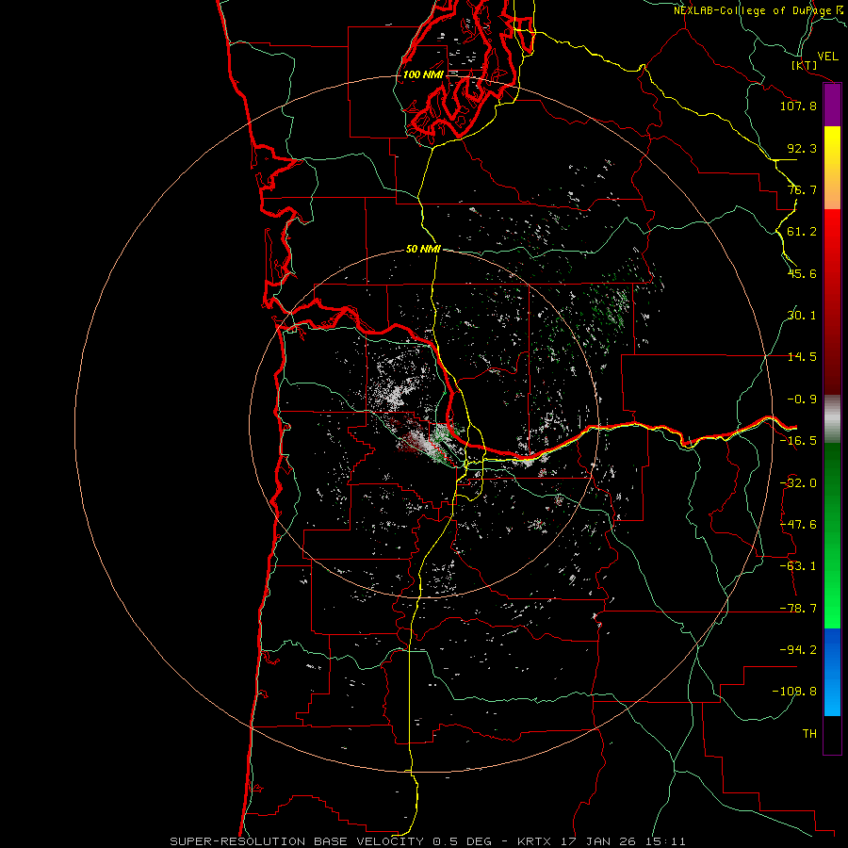Select the 100 NMI range ring label

pyautogui.click(x=423, y=74)
